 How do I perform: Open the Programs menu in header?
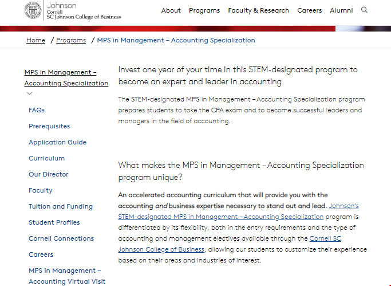204,10
